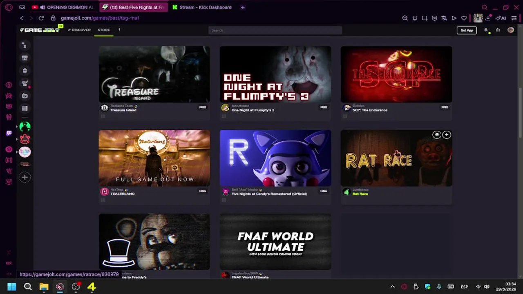Expand Game Jolt navbar three-dots menu
Viewport: 523px width, 294px height.
119,30
